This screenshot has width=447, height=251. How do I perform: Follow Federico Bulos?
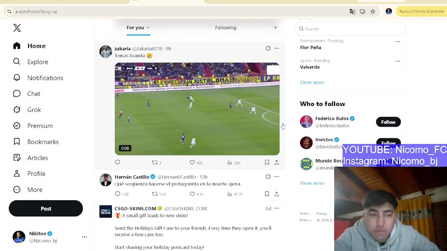pos(388,122)
